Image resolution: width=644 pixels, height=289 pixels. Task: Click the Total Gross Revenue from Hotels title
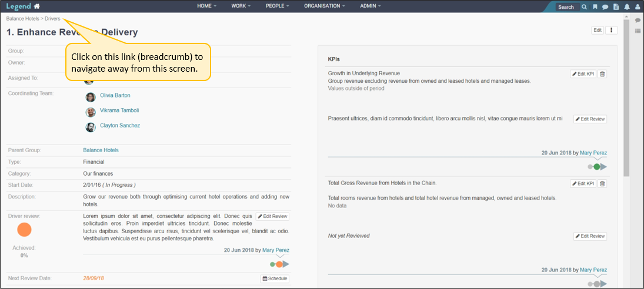pyautogui.click(x=382, y=183)
